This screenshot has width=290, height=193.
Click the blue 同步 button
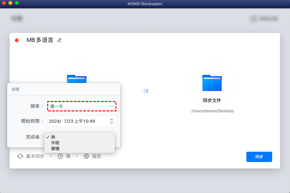259,157
